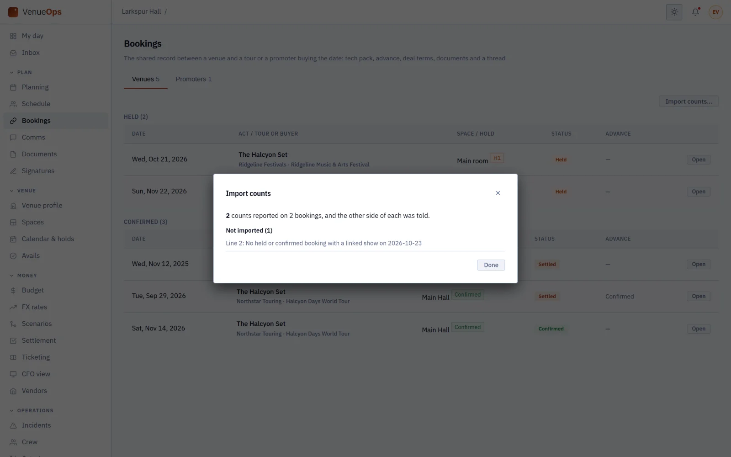
Task: Open CFO view page
Action: (56, 374)
